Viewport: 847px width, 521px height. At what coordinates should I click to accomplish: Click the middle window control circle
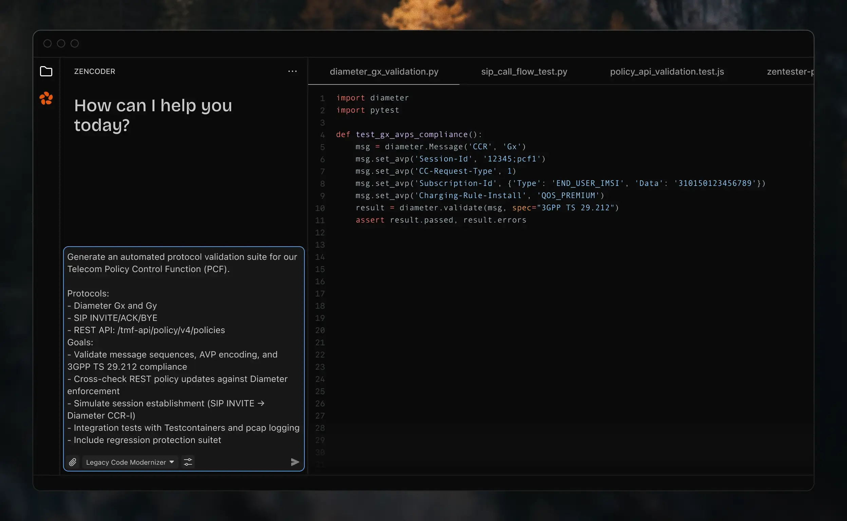(x=61, y=43)
